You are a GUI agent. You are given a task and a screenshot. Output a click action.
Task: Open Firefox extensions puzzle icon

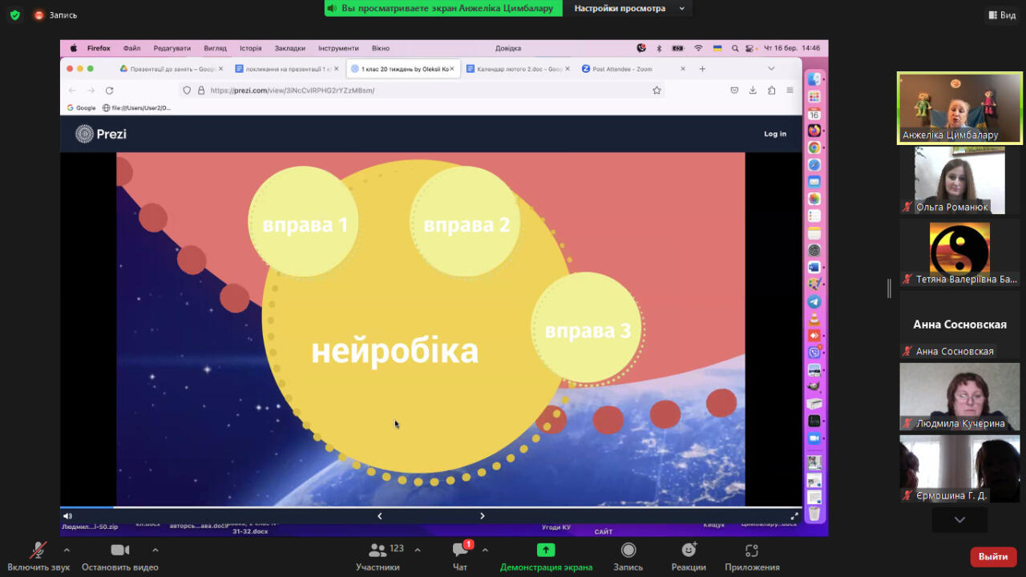[771, 91]
